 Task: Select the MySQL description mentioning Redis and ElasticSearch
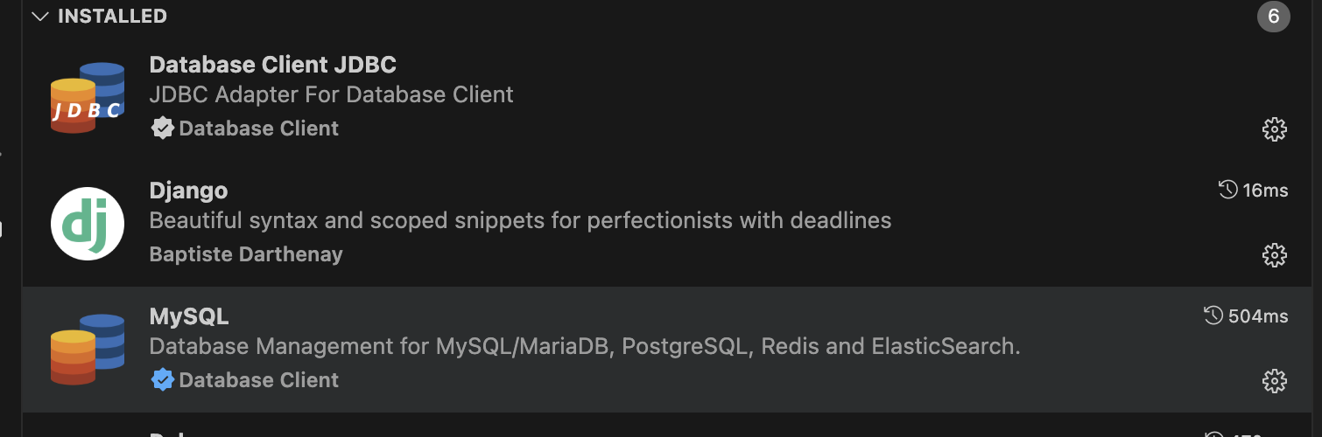point(586,347)
